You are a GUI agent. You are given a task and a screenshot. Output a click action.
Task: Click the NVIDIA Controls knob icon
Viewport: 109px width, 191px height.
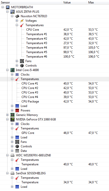pos(17,146)
